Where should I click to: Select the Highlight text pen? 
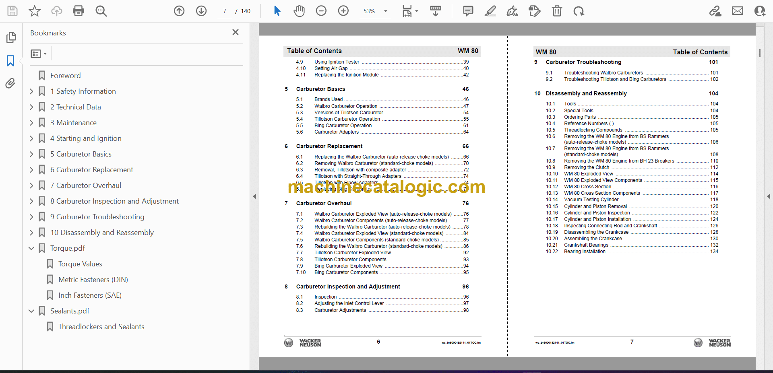490,11
